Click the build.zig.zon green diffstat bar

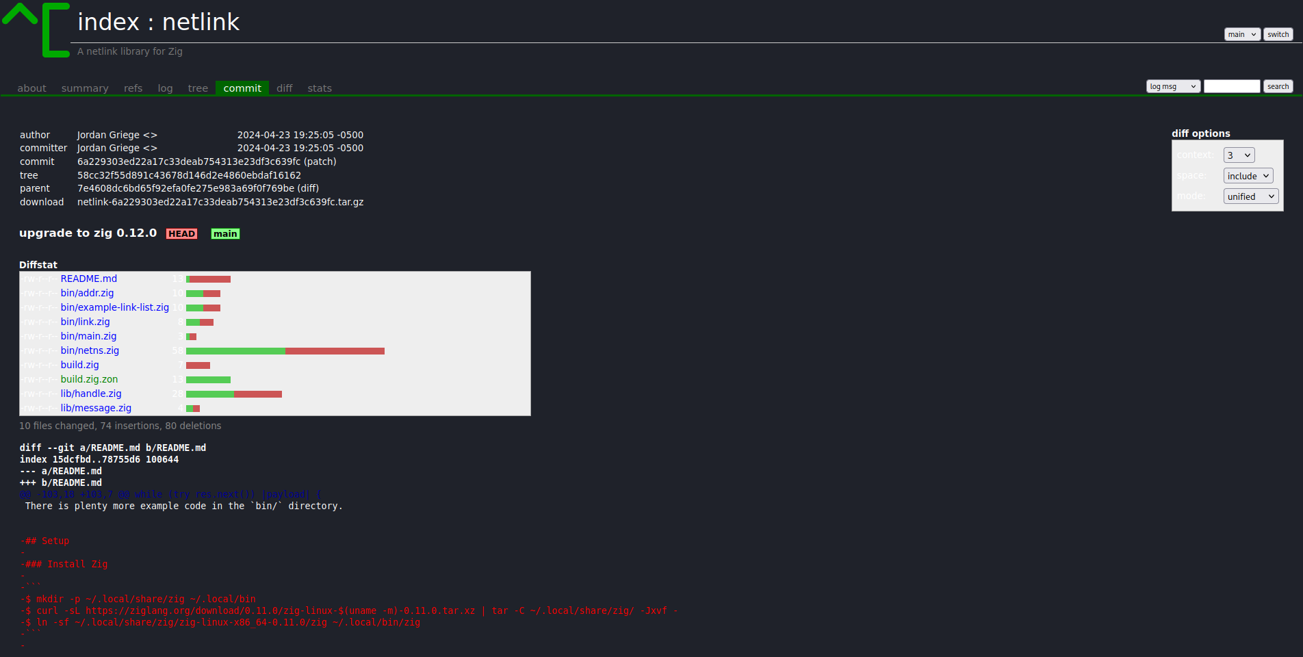click(x=208, y=380)
